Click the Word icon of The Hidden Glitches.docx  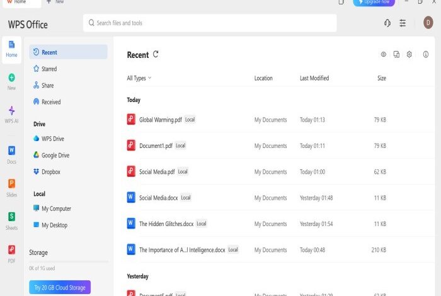pyautogui.click(x=131, y=224)
